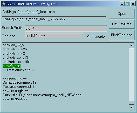This screenshot has width=137, height=113.
Task: Click the Search Prefix input field
Action: tap(66, 28)
